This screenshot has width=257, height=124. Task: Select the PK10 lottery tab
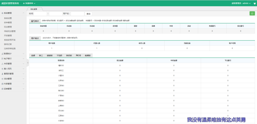click(78, 55)
